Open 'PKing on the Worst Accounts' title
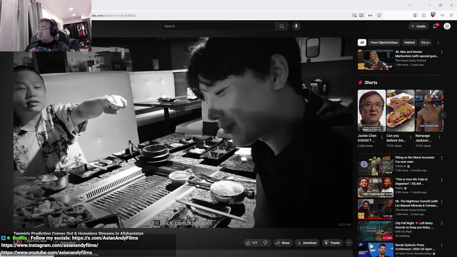This screenshot has width=457, height=257. click(415, 160)
